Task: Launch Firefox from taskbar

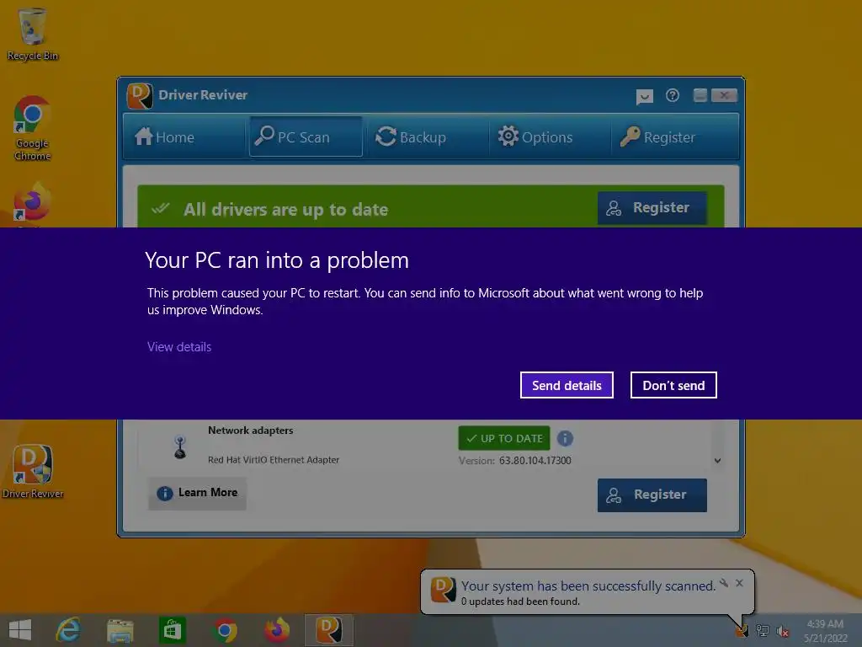Action: pyautogui.click(x=276, y=630)
